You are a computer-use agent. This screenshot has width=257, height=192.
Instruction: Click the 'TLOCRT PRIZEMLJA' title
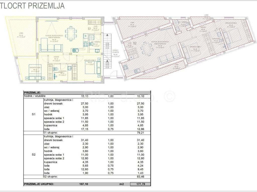pyautogui.click(x=32, y=5)
